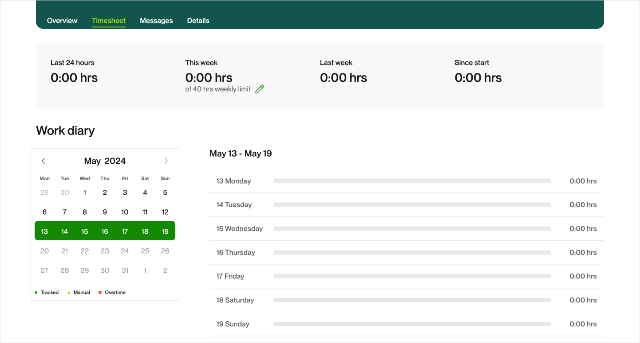640x343 pixels.
Task: Click the This week hours value
Action: click(x=209, y=78)
